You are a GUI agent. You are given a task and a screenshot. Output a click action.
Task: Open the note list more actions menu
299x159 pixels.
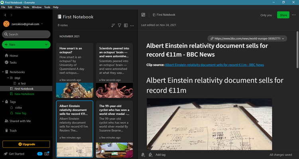[x=132, y=25]
